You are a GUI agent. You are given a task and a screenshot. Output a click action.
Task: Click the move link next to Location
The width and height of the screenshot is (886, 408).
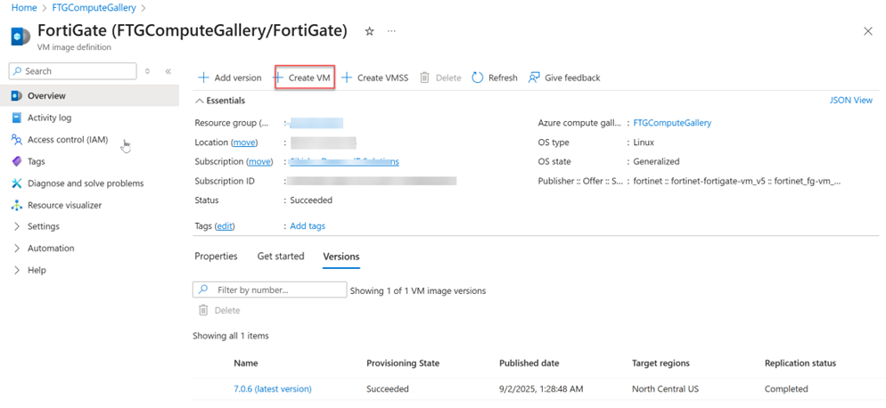[244, 143]
